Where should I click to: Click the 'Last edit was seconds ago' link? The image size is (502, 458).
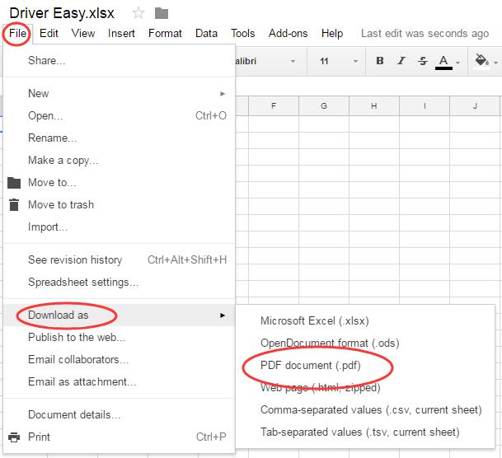(x=425, y=34)
